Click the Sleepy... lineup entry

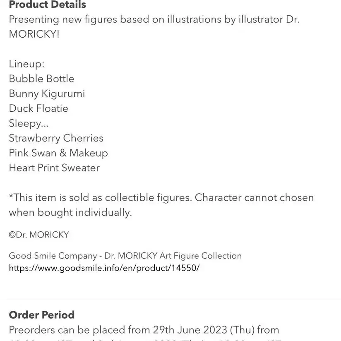[29, 123]
